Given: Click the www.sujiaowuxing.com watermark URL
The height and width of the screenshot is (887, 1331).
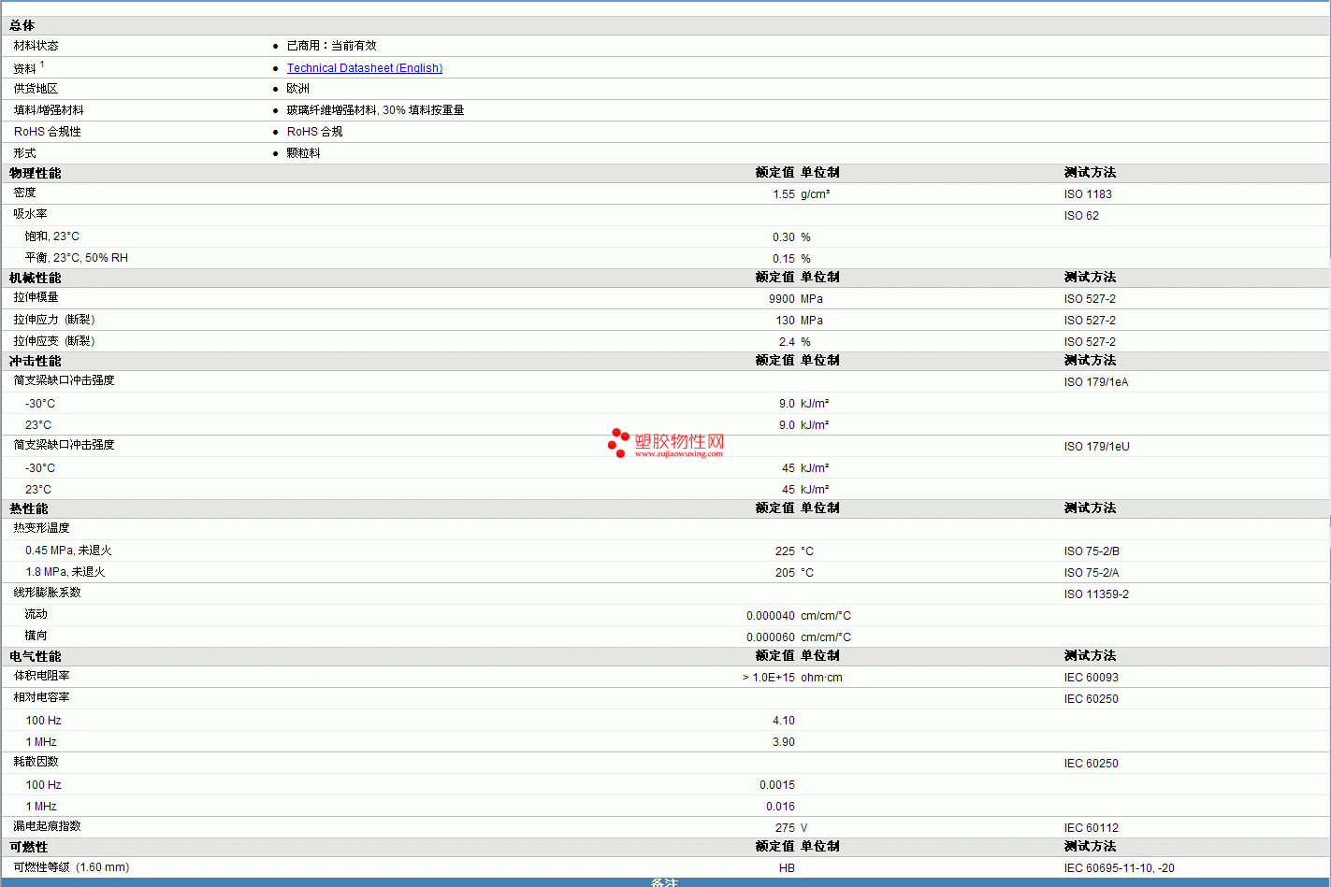Looking at the screenshot, I should [678, 454].
